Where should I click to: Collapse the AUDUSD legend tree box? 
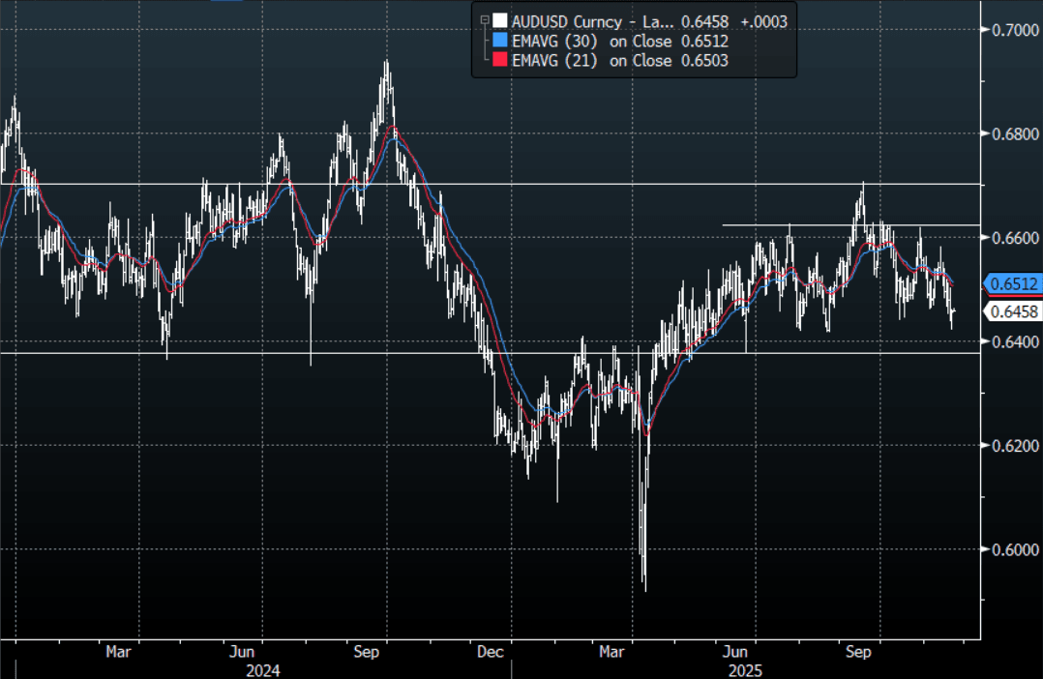tap(482, 19)
